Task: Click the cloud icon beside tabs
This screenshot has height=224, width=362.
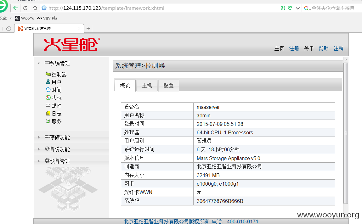Action: coord(9,29)
